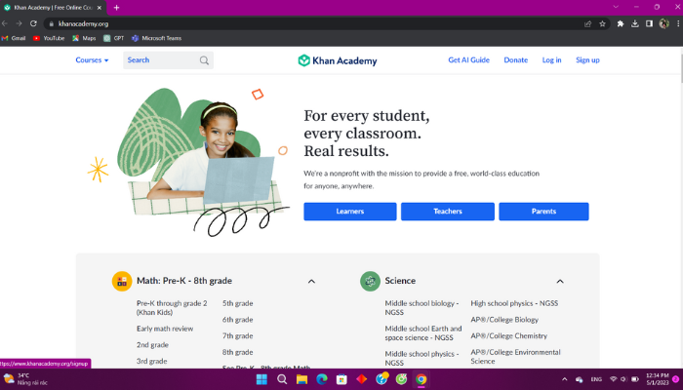Open the Microsoft Teams bookmark
This screenshot has height=390, width=683.
coord(157,38)
